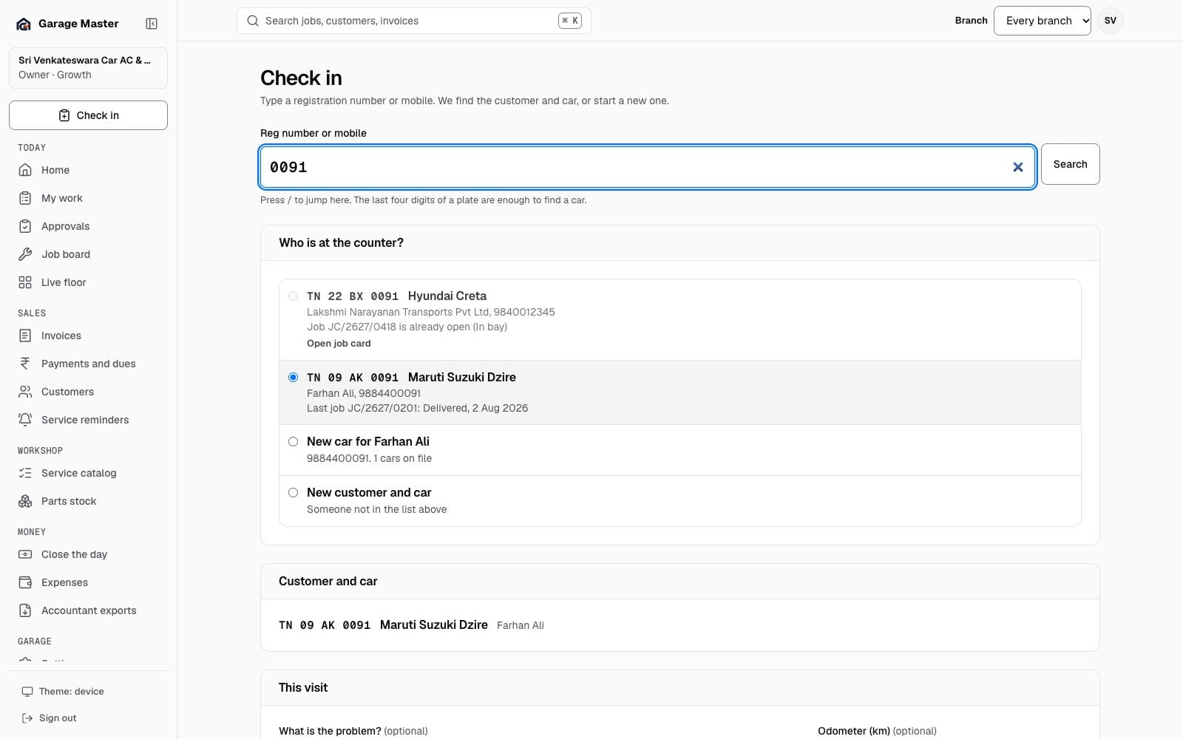Open Parts stock in the sidebar
Viewport: 1183px width, 739px height.
point(88,501)
